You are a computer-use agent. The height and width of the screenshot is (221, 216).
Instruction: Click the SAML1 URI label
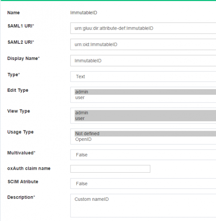21,26
